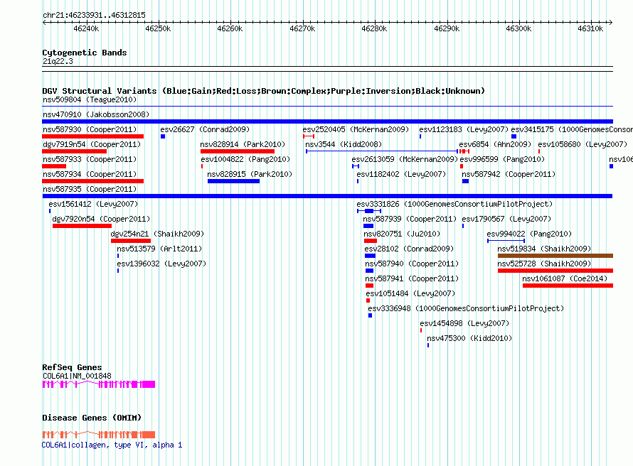
Task: Click the COL6A1|NM_001848 gene label
Action: coord(76,376)
